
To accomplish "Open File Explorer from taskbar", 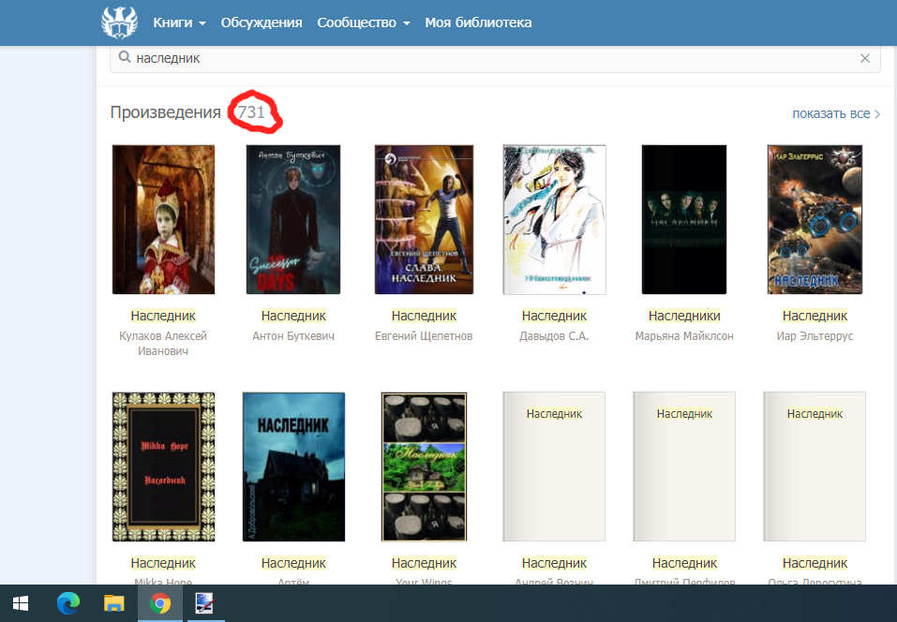I will [x=113, y=602].
